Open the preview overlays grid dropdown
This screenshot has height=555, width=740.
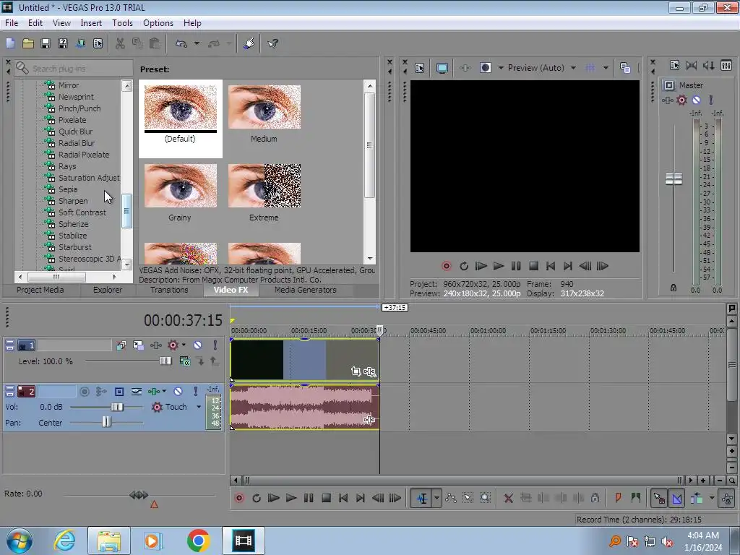[606, 68]
